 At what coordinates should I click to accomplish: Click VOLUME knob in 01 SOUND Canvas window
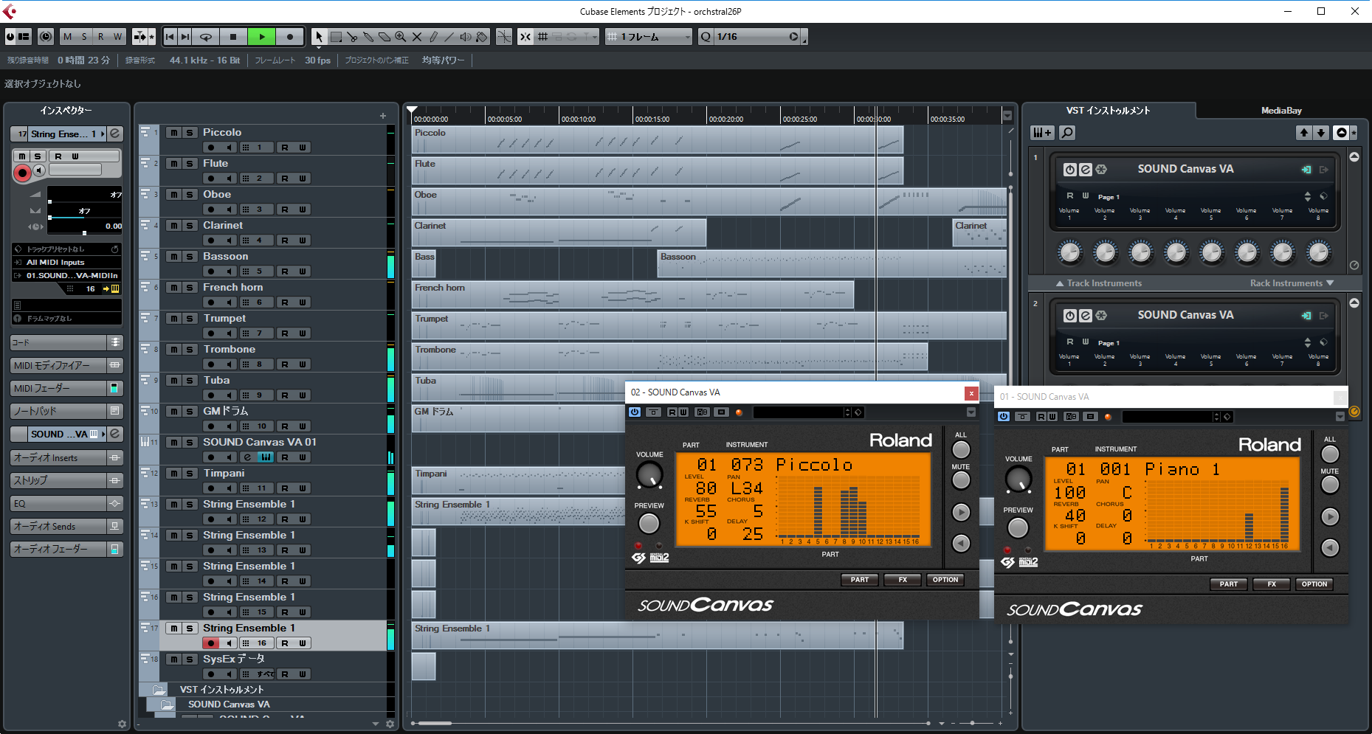coord(1018,480)
